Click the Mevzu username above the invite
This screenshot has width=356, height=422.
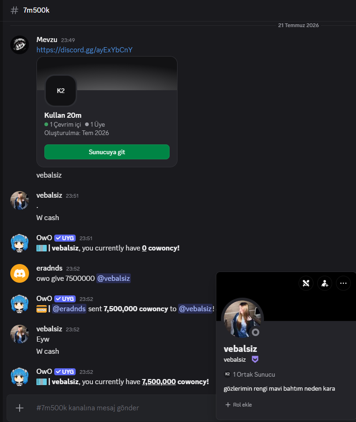(47, 40)
